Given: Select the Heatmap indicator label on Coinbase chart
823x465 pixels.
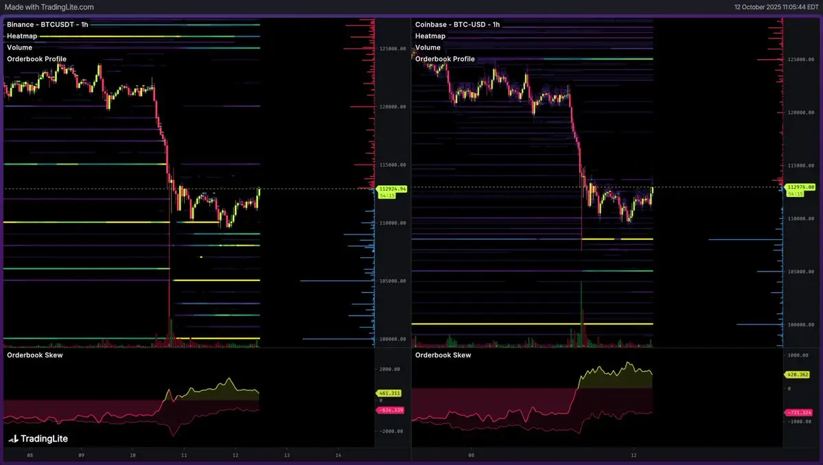Looking at the screenshot, I should (430, 36).
